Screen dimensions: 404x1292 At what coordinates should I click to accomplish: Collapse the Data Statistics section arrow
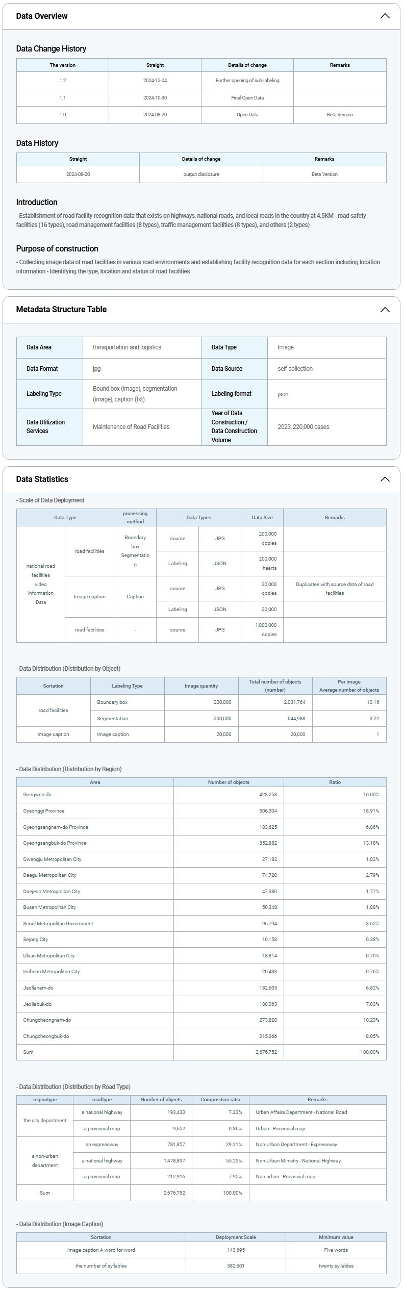(x=385, y=479)
